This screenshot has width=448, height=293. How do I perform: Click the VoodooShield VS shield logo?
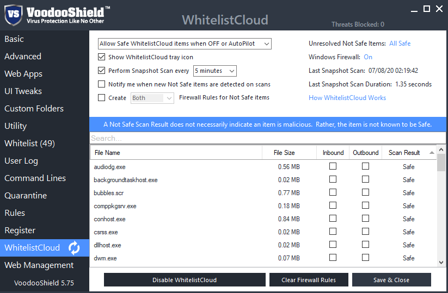[14, 15]
